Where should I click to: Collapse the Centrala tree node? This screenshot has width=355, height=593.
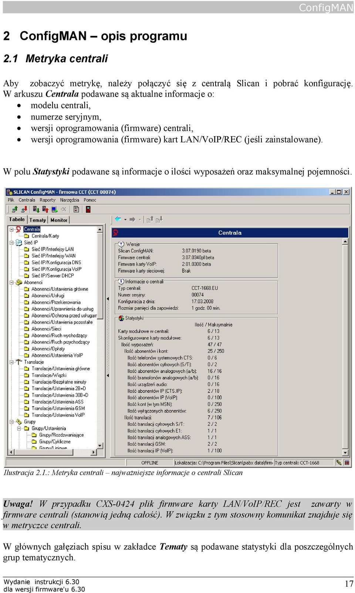point(11,229)
